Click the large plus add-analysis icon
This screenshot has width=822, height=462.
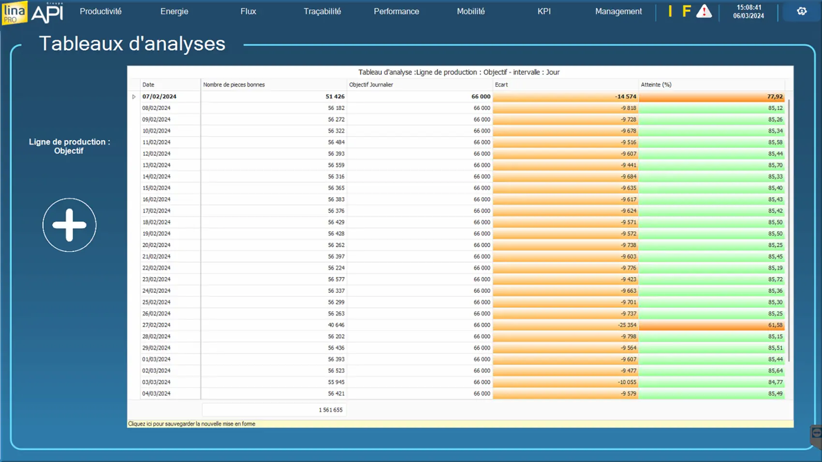(x=69, y=225)
